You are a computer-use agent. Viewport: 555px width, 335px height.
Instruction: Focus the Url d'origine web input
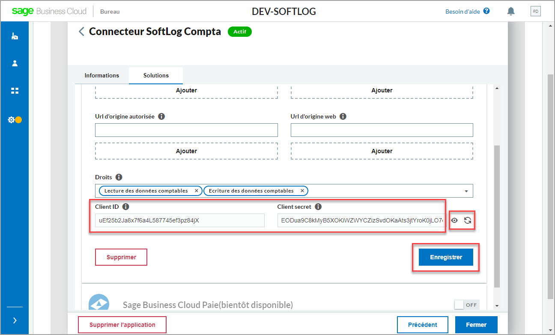(382, 130)
